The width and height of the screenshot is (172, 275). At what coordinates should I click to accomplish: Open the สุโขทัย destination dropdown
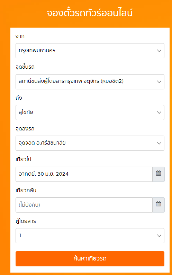point(90,112)
